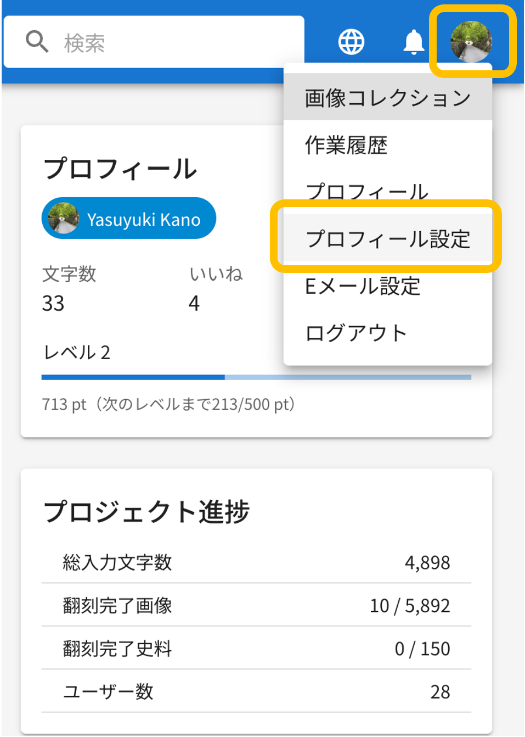Click avatar in Yasuyuki Kano chip

point(63,219)
